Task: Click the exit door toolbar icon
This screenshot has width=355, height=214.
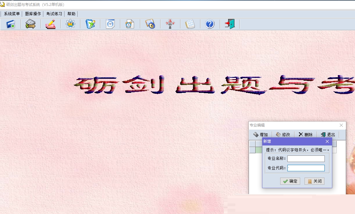Action: 230,24
